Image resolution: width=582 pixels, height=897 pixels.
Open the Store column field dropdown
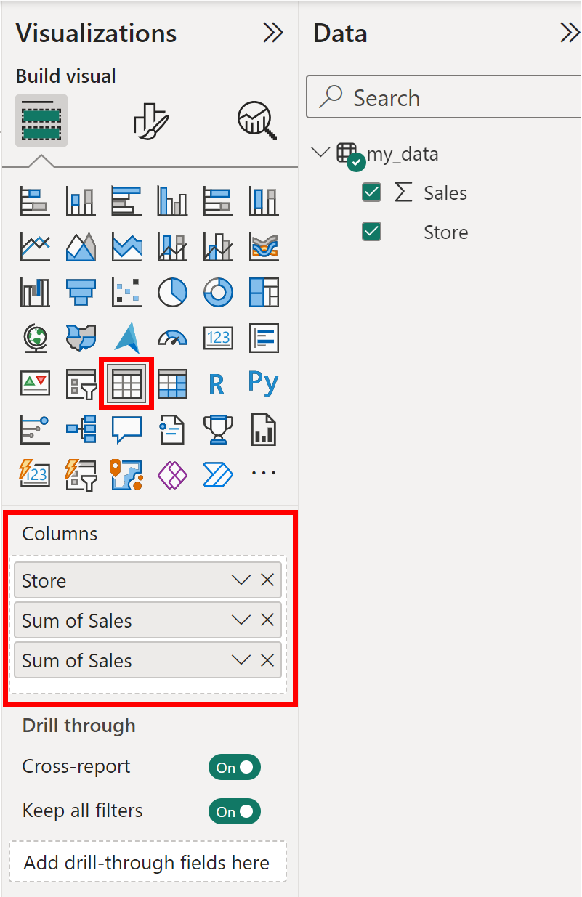point(241,580)
